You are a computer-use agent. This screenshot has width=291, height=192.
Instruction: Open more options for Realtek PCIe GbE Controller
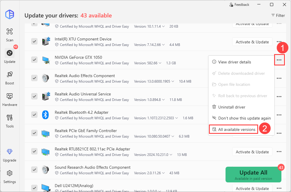[279, 133]
